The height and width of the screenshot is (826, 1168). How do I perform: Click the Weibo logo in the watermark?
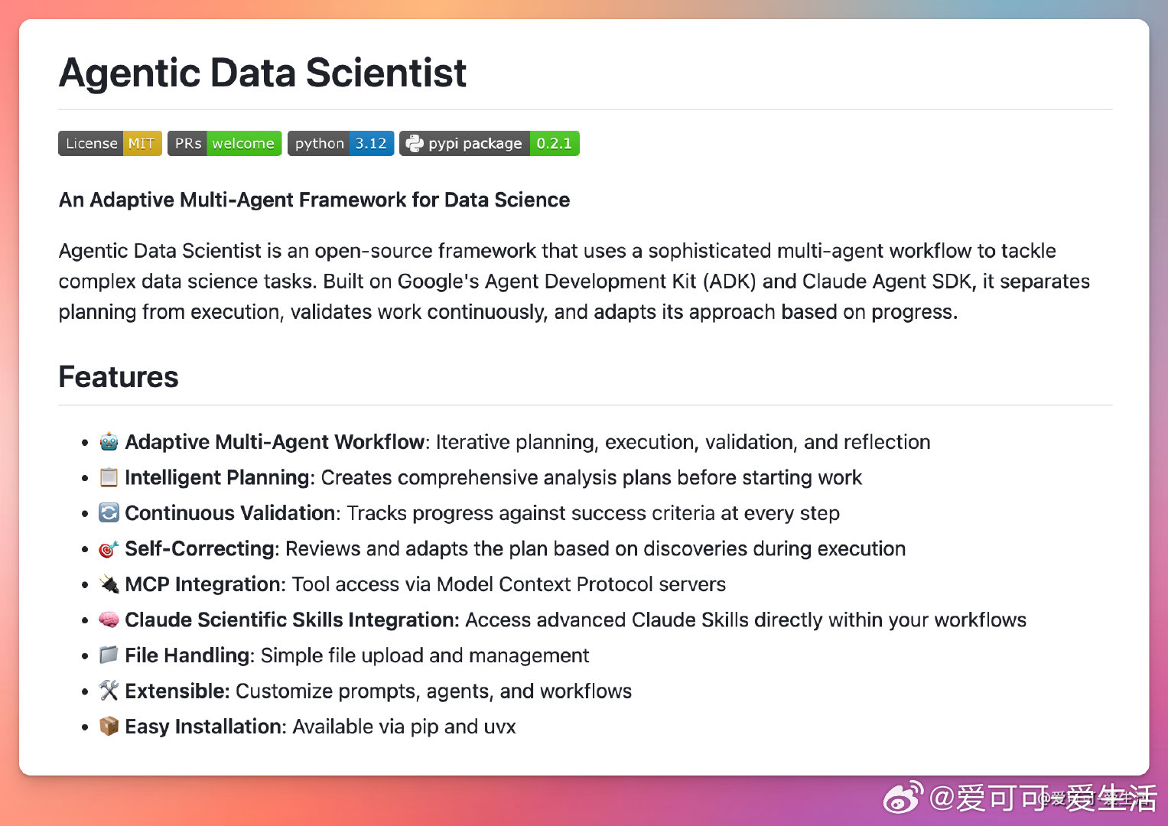(903, 799)
